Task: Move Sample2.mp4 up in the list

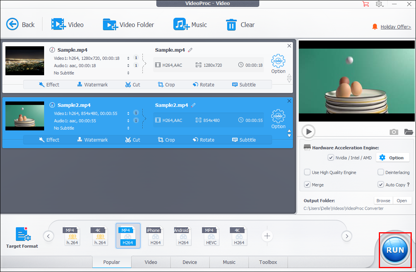Action: point(289,131)
